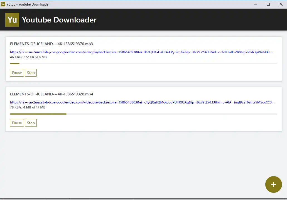Stop the mp4 download
The image size is (287, 200).
click(31, 123)
